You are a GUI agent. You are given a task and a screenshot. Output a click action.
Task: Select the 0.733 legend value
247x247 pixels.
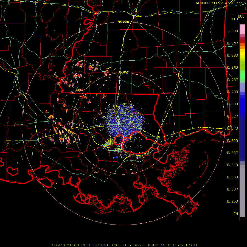[232, 92]
